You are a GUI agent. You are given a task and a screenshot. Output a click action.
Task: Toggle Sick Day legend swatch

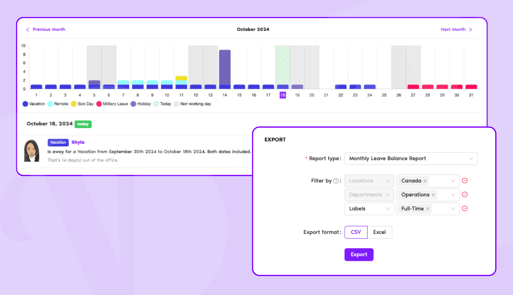(x=74, y=104)
